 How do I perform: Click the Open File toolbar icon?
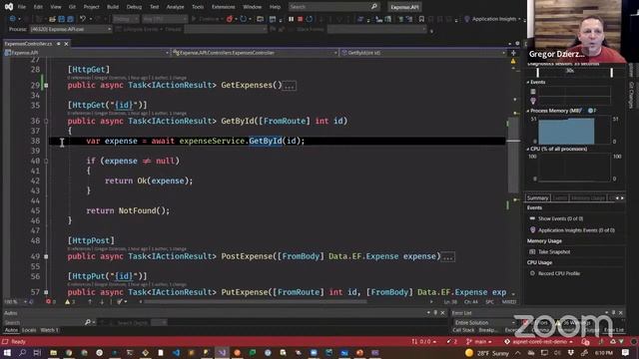(x=52, y=19)
